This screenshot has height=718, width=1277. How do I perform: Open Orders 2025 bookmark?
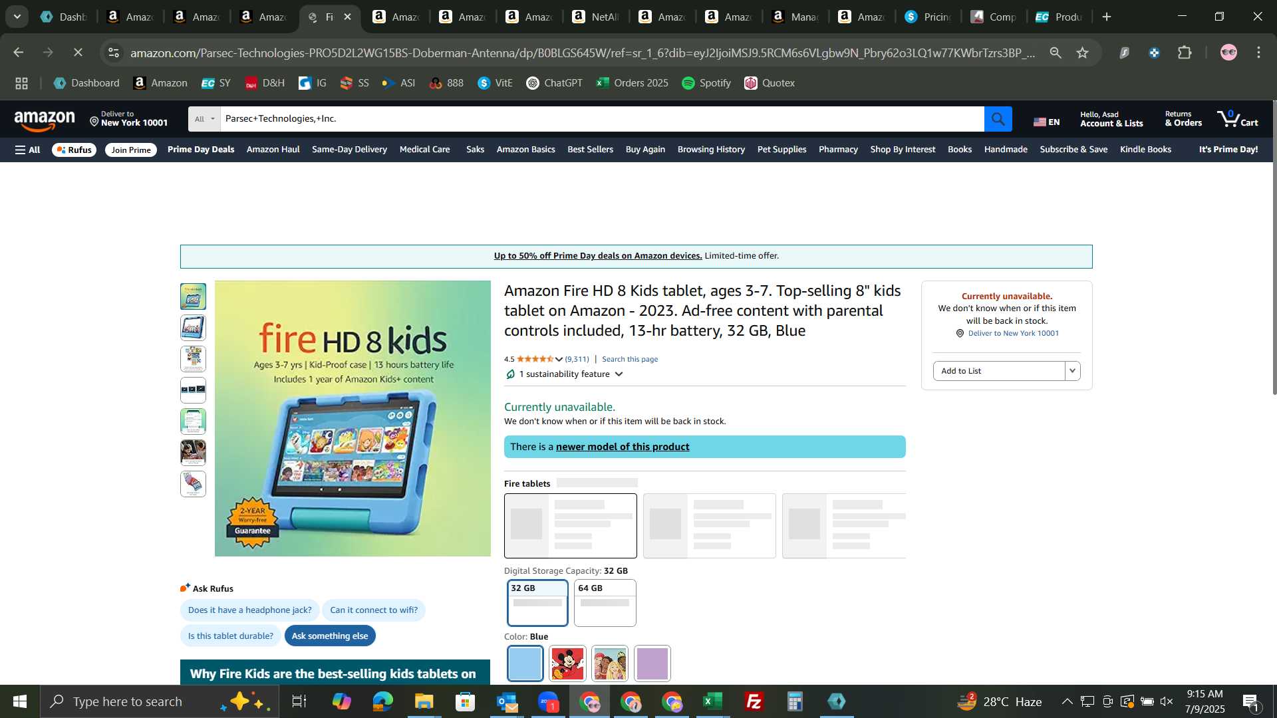[x=632, y=83]
